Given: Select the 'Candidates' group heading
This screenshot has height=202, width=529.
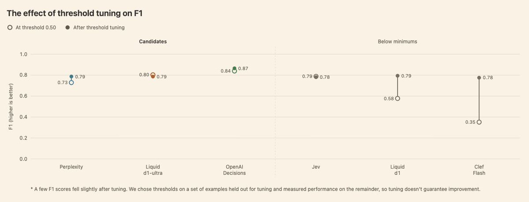Looking at the screenshot, I should click(x=153, y=41).
